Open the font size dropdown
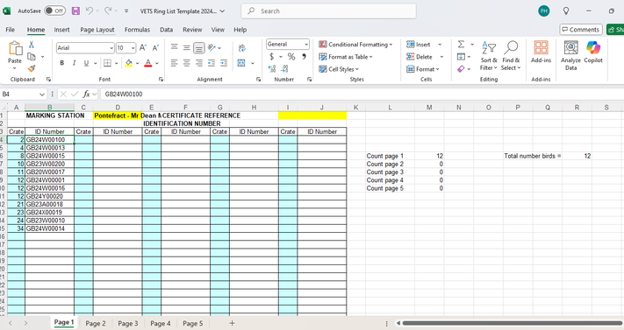The width and height of the screenshot is (624, 330). pos(133,48)
